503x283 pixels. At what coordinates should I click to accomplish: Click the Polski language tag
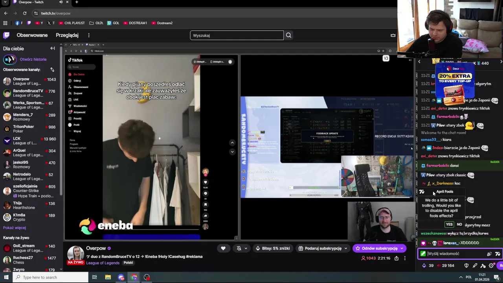128,263
